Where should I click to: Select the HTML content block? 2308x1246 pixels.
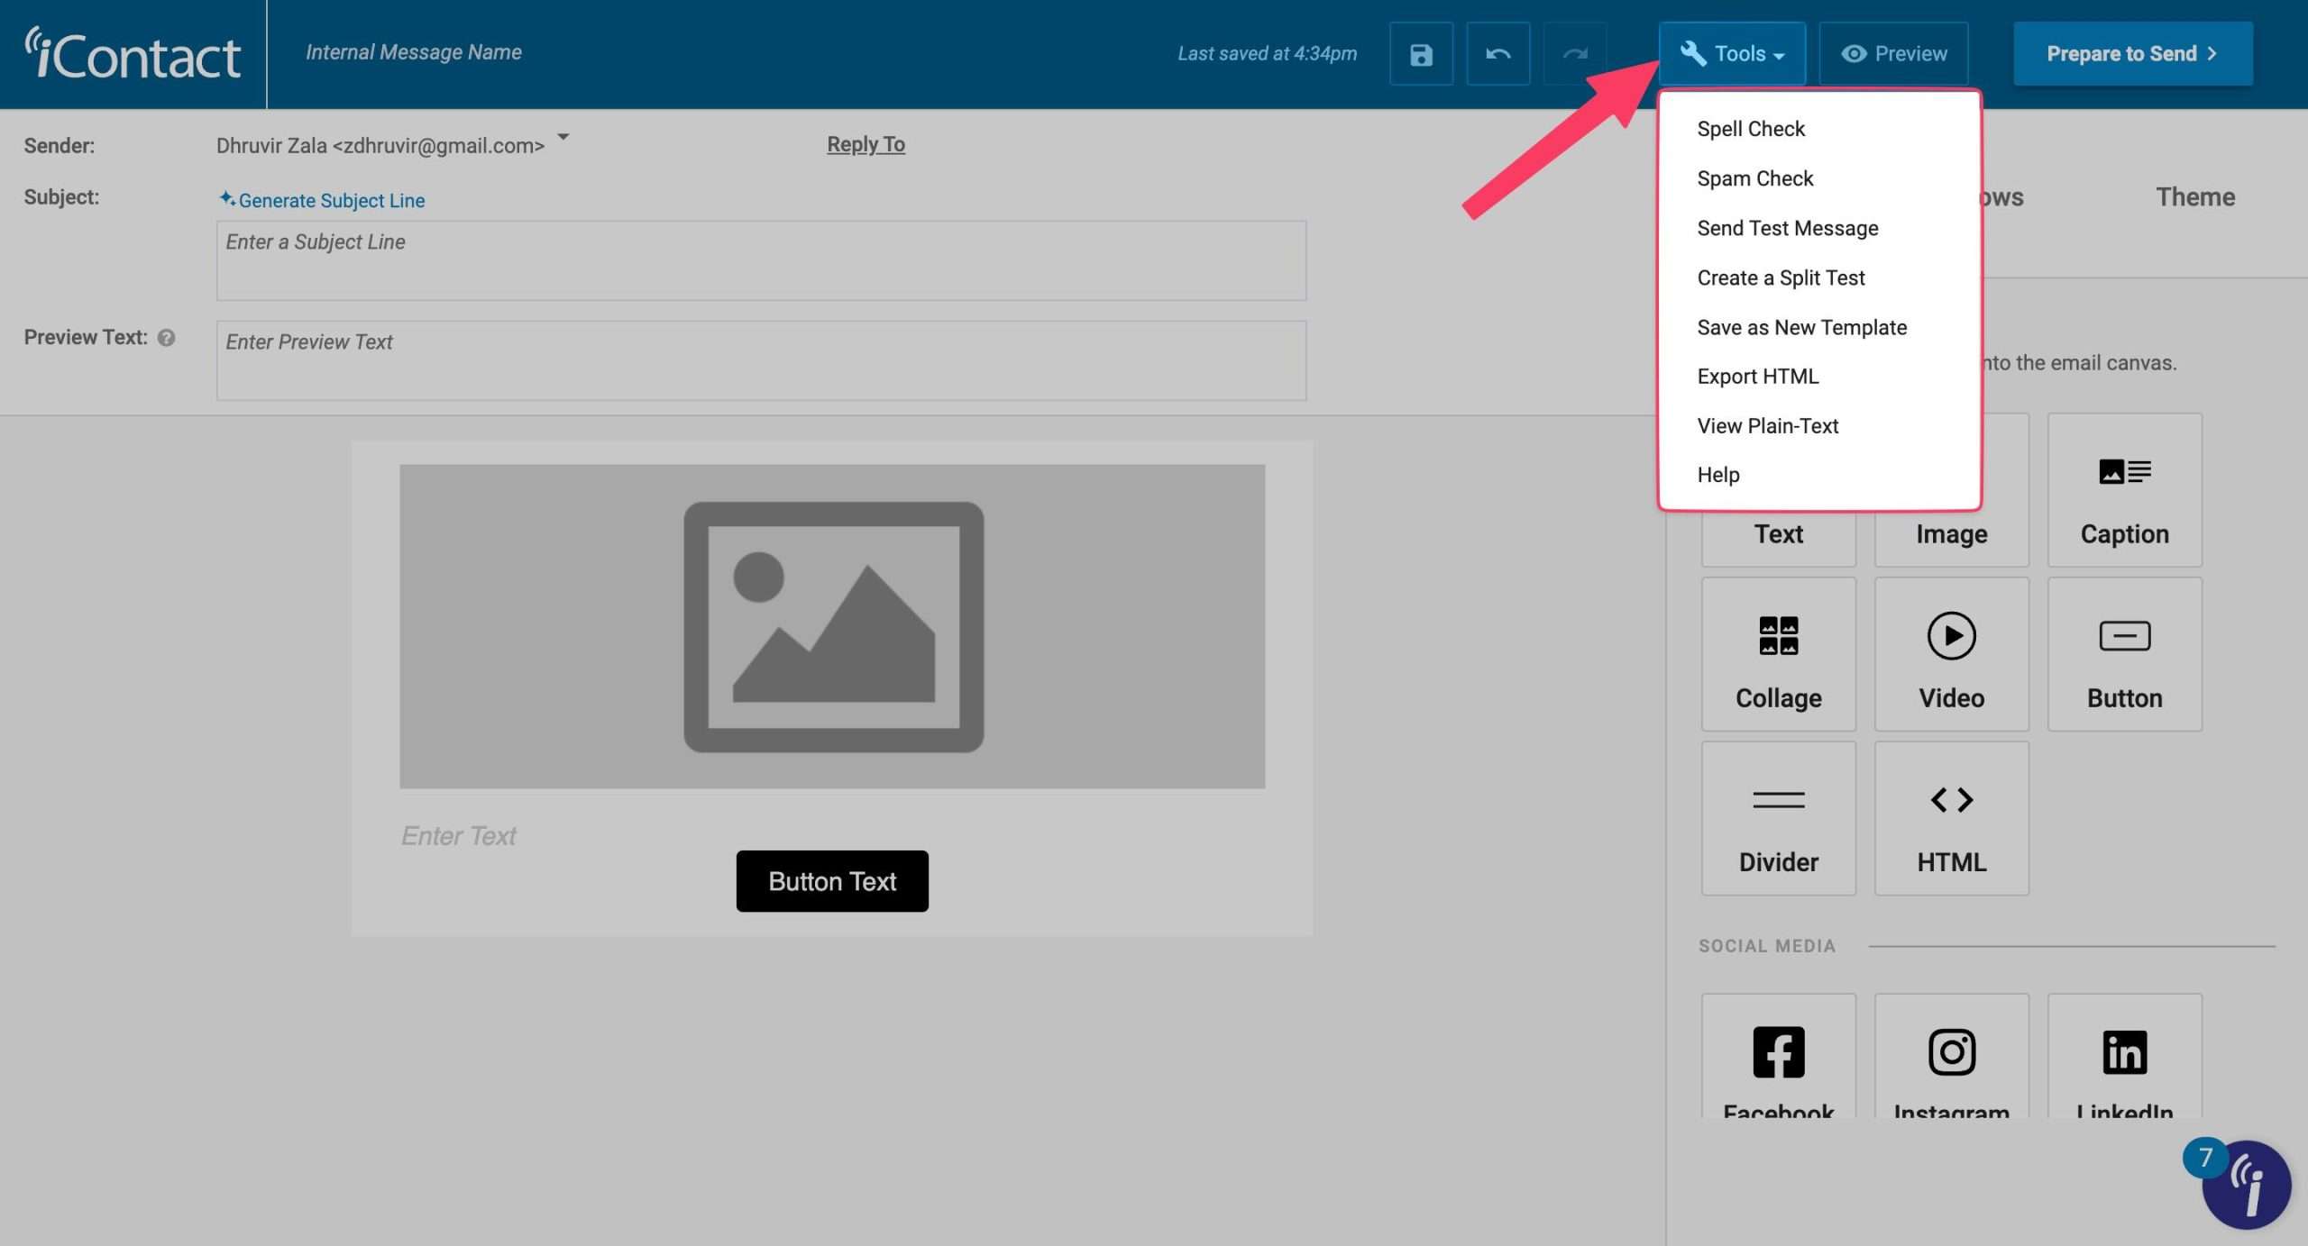[1951, 817]
